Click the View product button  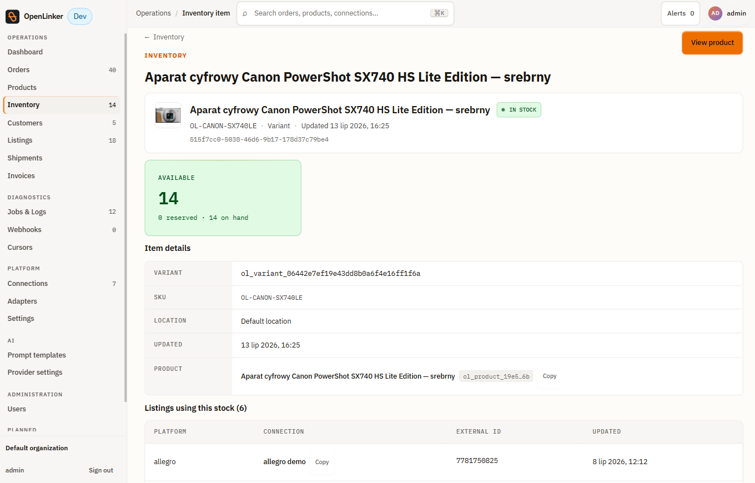pos(712,43)
